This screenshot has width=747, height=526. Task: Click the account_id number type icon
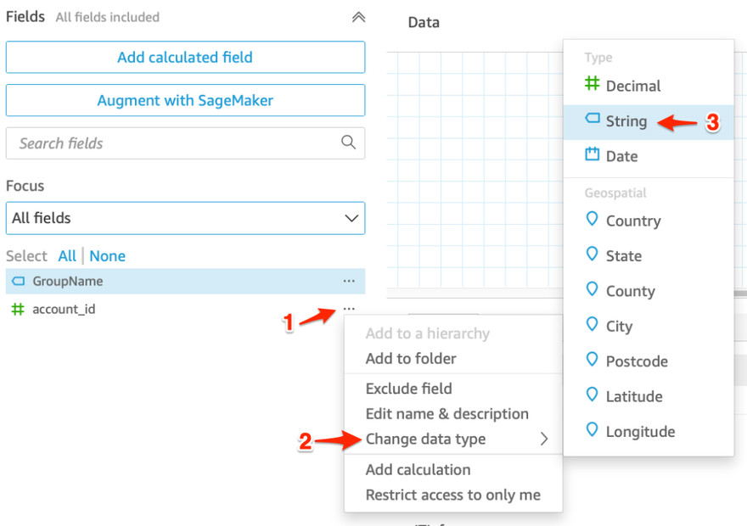tap(17, 309)
